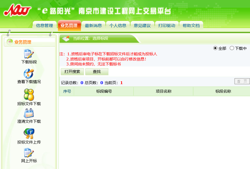Click the 标段编号 column header
This screenshot has height=169, width=250.
coord(104,91)
